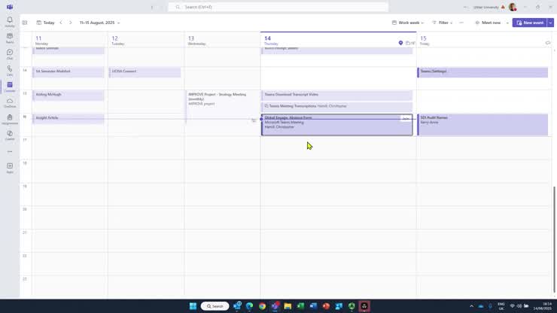The height and width of the screenshot is (313, 557).
Task: Open the Apps icon in sidebar
Action: pyautogui.click(x=10, y=167)
